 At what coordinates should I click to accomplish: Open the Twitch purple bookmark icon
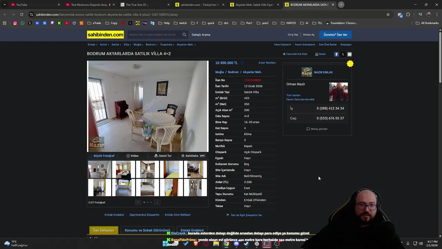pyautogui.click(x=52, y=23)
